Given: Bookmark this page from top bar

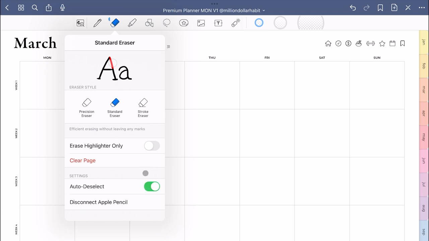Looking at the screenshot, I should point(380,8).
